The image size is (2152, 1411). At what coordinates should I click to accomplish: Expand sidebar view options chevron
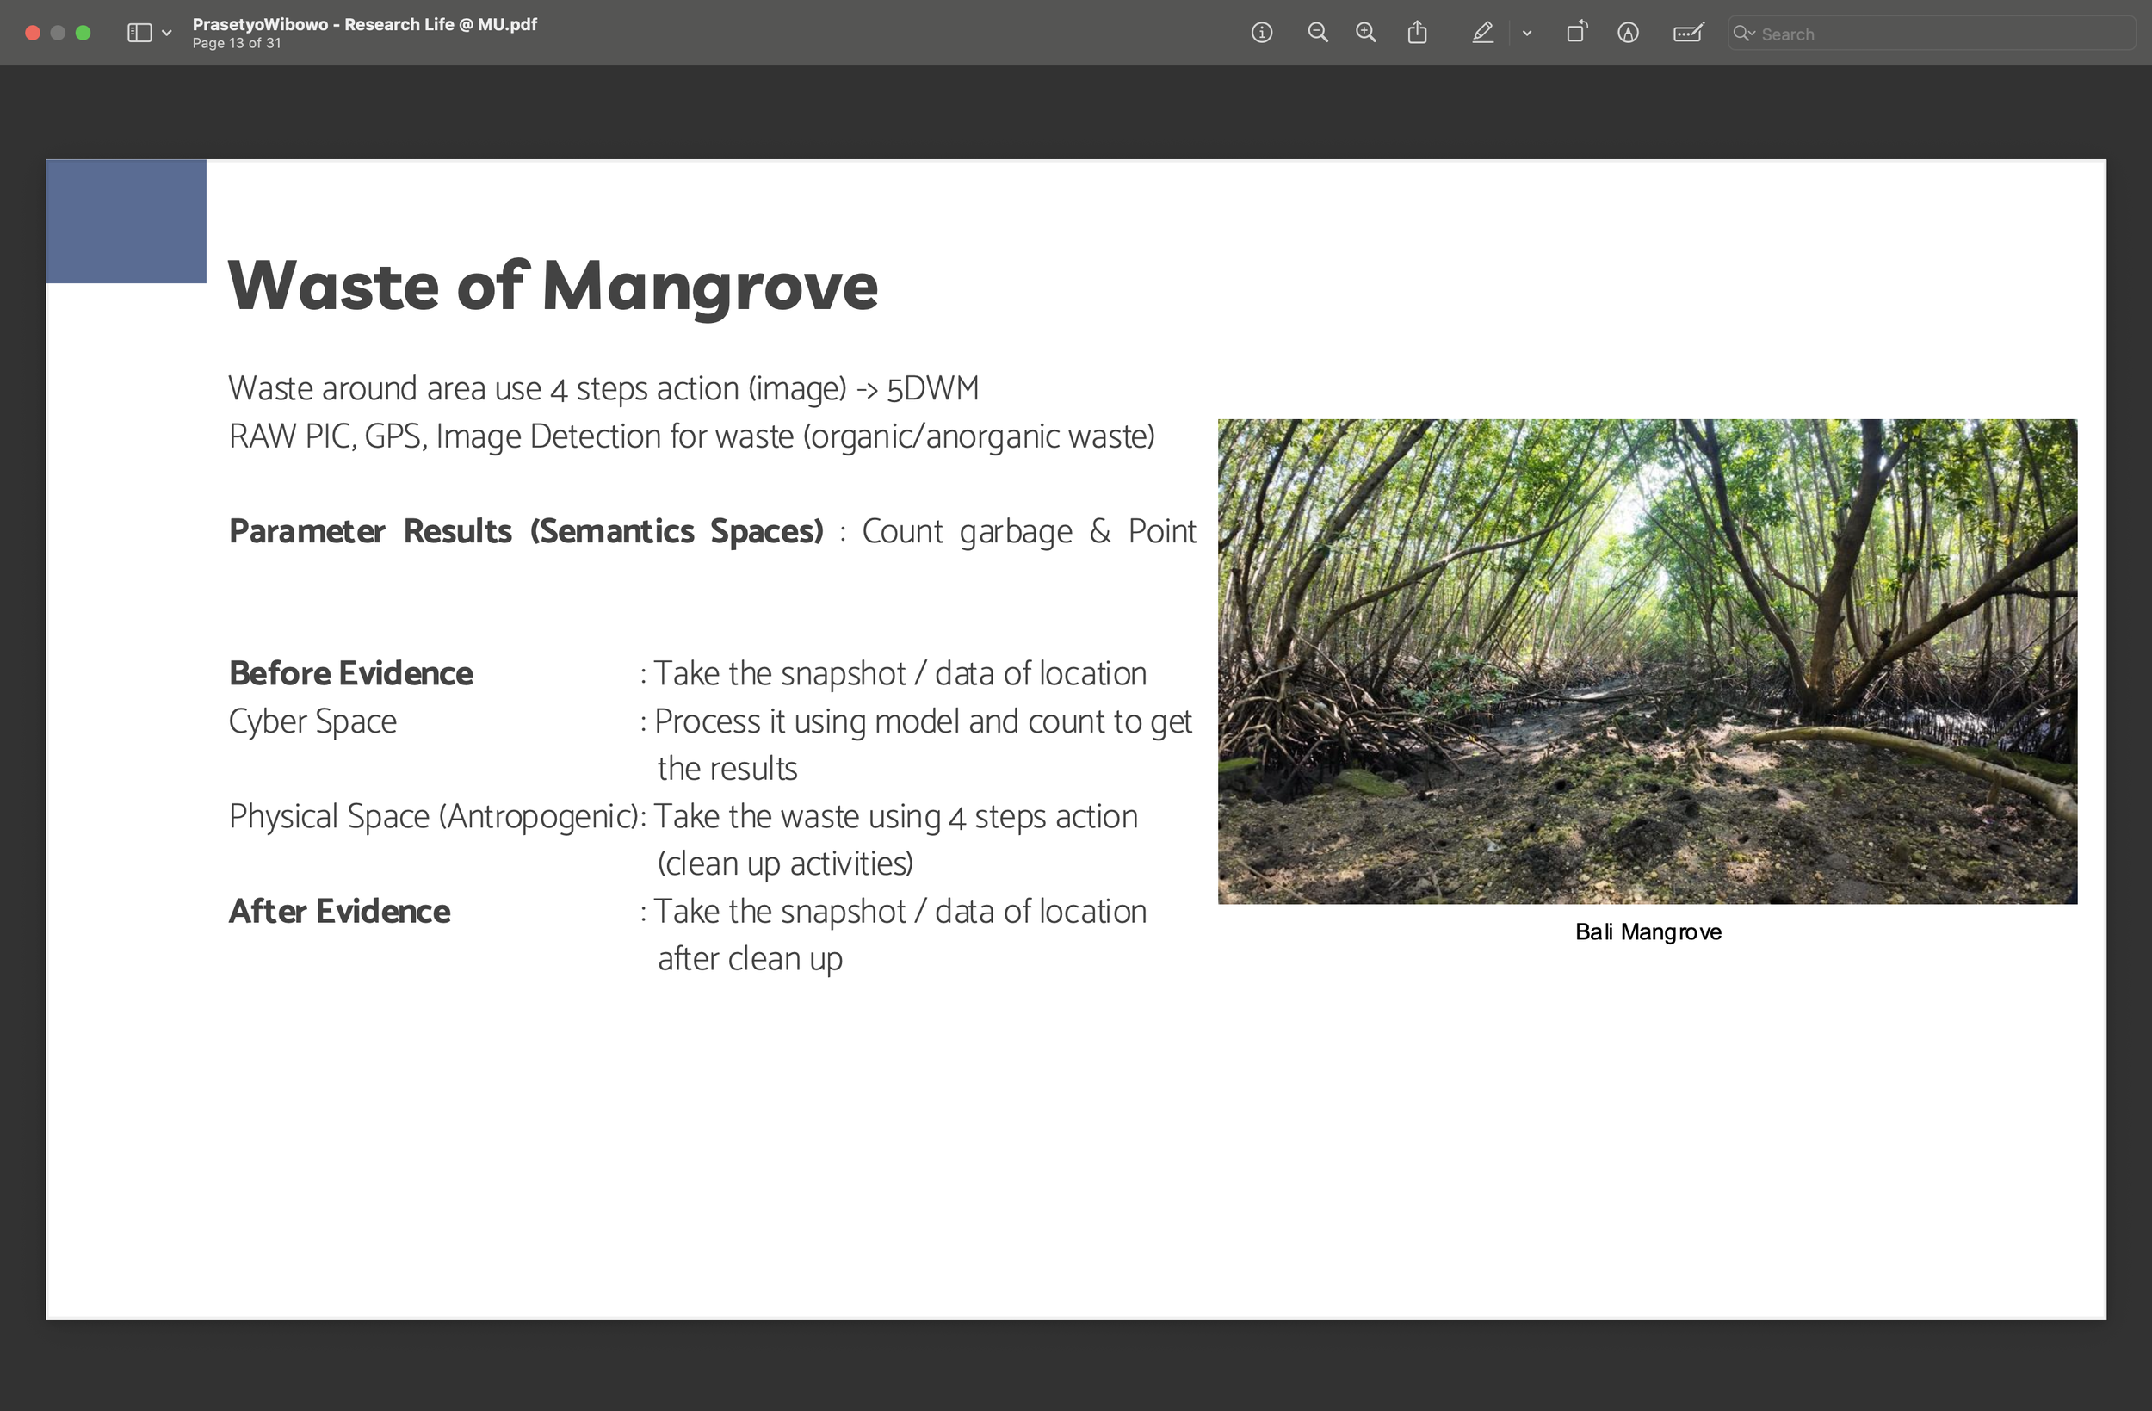(x=166, y=34)
